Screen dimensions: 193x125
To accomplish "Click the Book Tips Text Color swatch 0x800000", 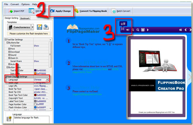I will pos(35,95).
